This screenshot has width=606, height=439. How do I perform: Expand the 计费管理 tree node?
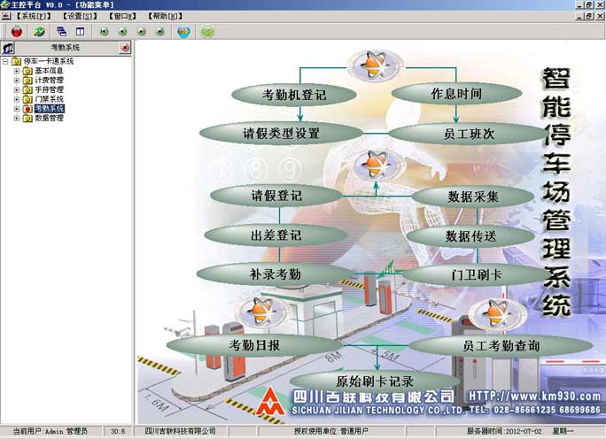pyautogui.click(x=16, y=81)
